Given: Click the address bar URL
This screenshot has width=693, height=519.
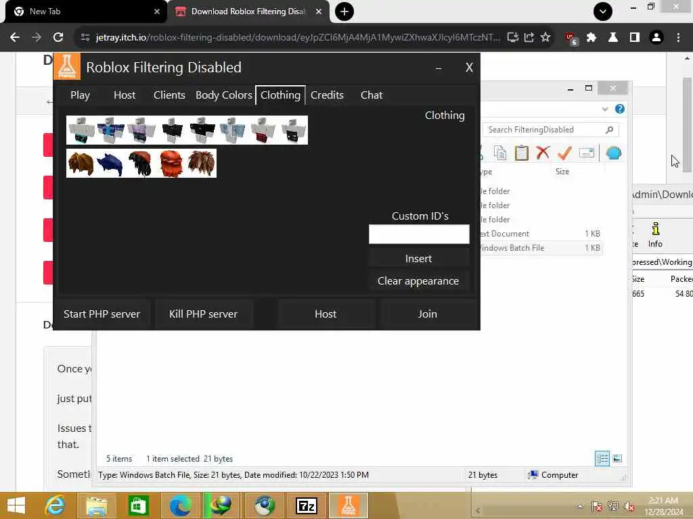Looking at the screenshot, I should (298, 38).
